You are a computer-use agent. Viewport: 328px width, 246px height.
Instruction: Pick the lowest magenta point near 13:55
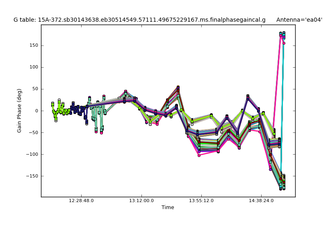click(x=199, y=155)
